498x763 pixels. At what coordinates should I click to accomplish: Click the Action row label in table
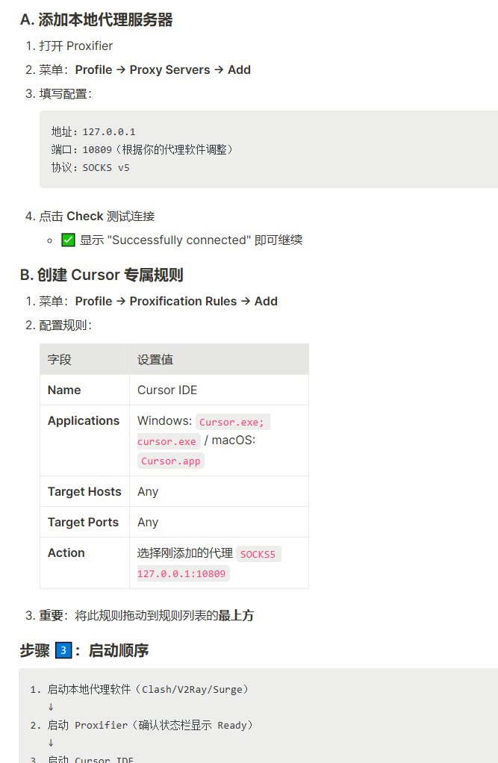coord(66,552)
